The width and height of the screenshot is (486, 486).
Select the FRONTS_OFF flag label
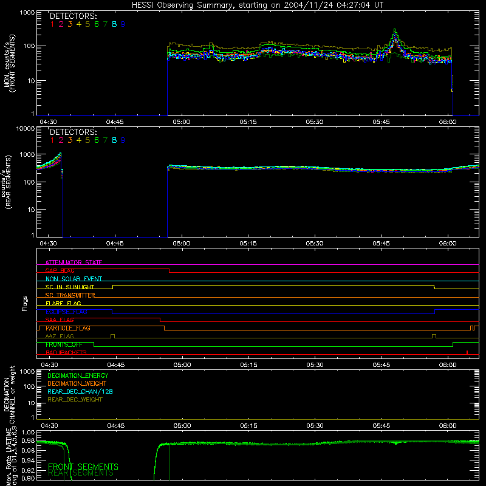[x=64, y=344]
